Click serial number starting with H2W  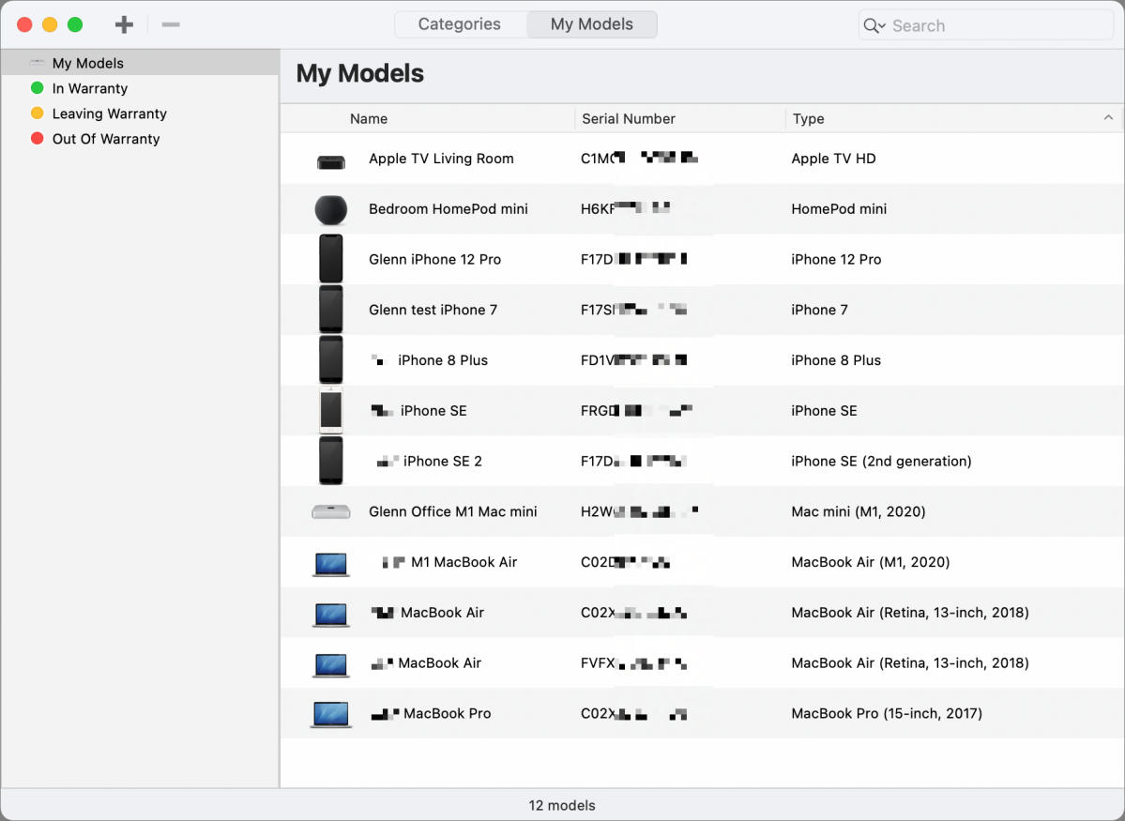[x=639, y=511]
